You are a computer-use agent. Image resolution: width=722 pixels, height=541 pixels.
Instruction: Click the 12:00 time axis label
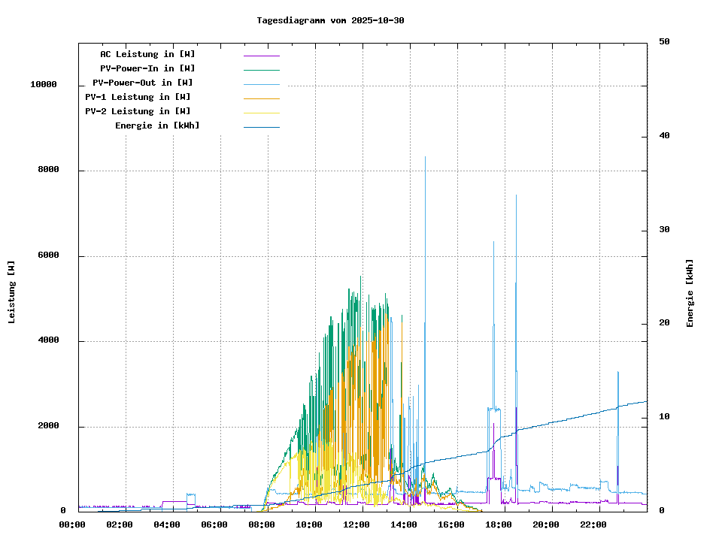356,524
